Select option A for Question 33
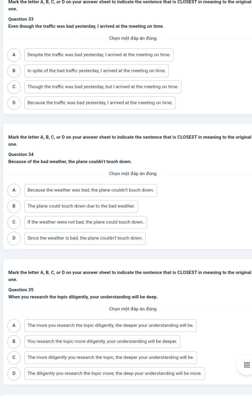Screen dimensions: 252x396 click(x=14, y=55)
